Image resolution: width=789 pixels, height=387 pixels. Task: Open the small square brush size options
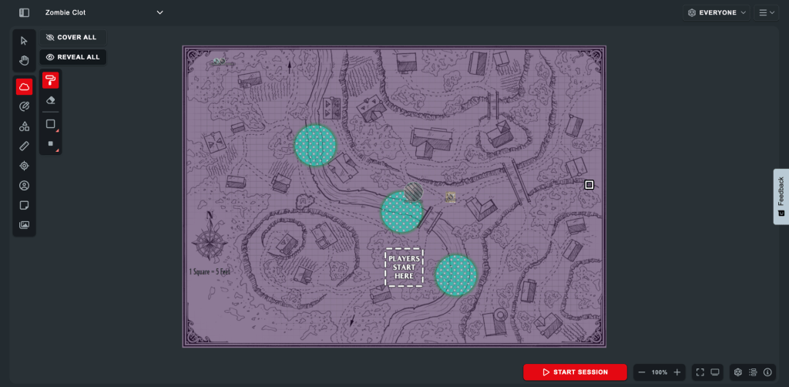51,143
